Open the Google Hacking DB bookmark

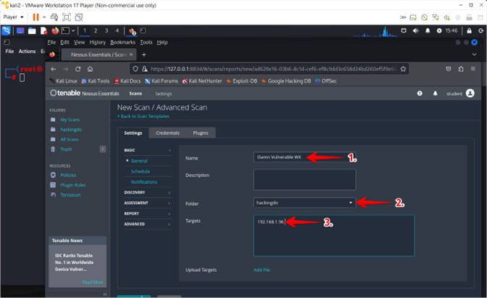(x=286, y=81)
